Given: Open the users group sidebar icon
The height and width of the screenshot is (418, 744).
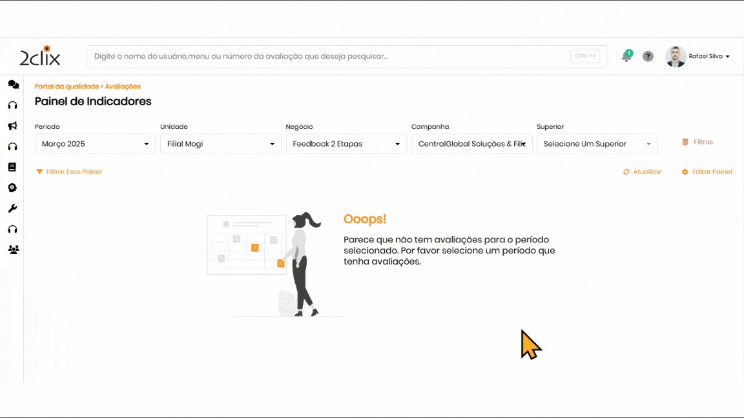Looking at the screenshot, I should (13, 250).
